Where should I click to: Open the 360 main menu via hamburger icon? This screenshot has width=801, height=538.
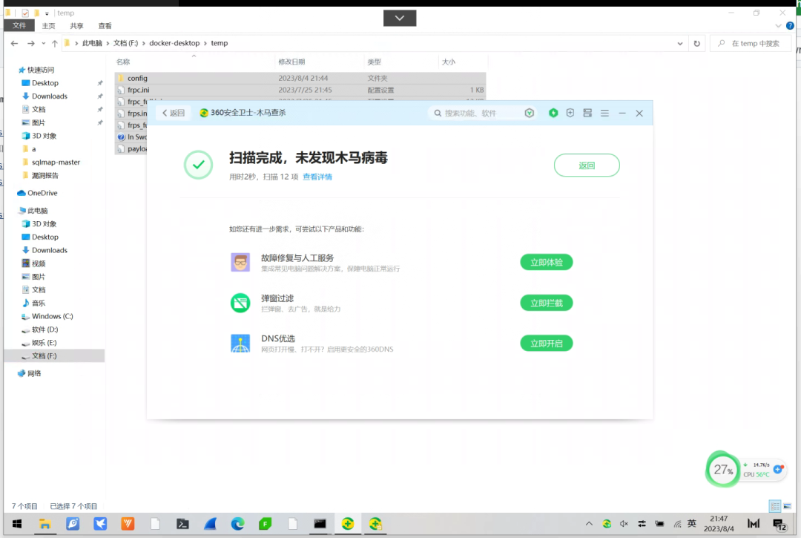(x=605, y=113)
